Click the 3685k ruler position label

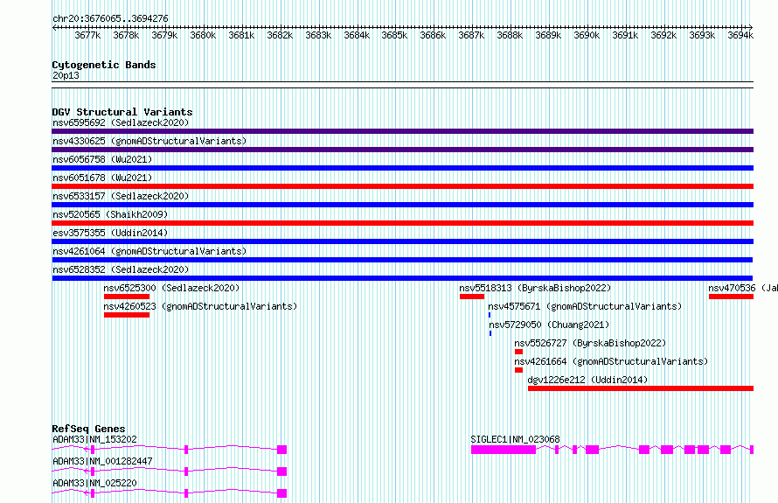point(394,35)
